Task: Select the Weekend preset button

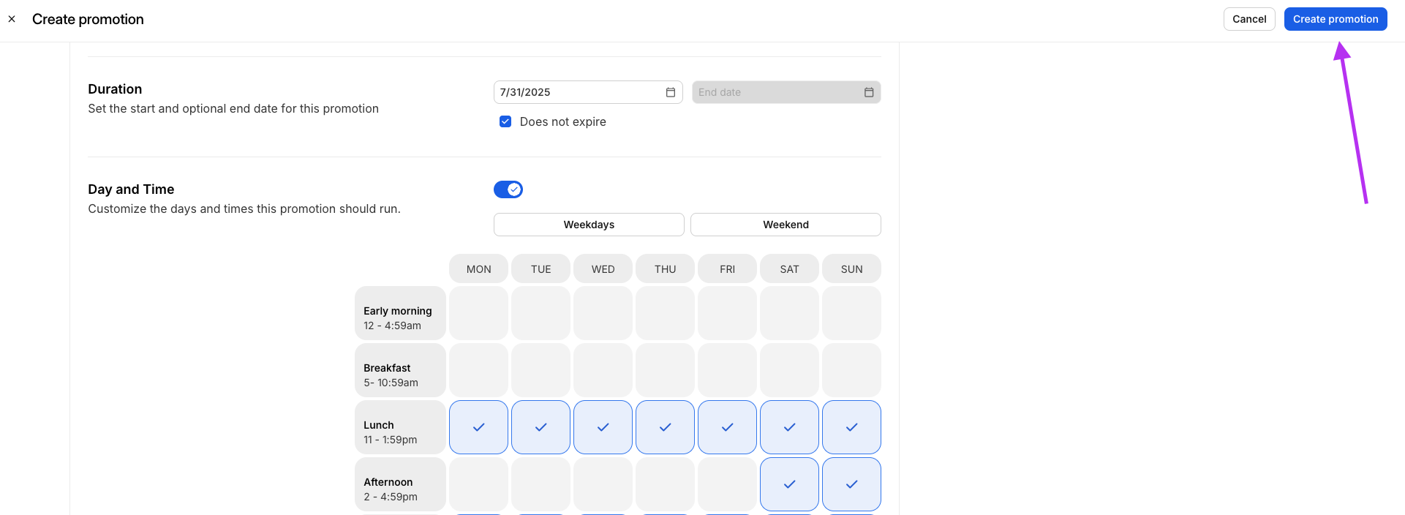Action: pos(786,225)
